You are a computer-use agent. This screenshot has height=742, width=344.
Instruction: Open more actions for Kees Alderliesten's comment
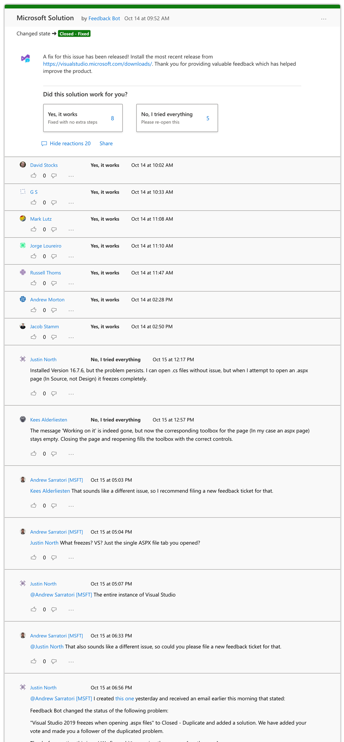pyautogui.click(x=71, y=454)
